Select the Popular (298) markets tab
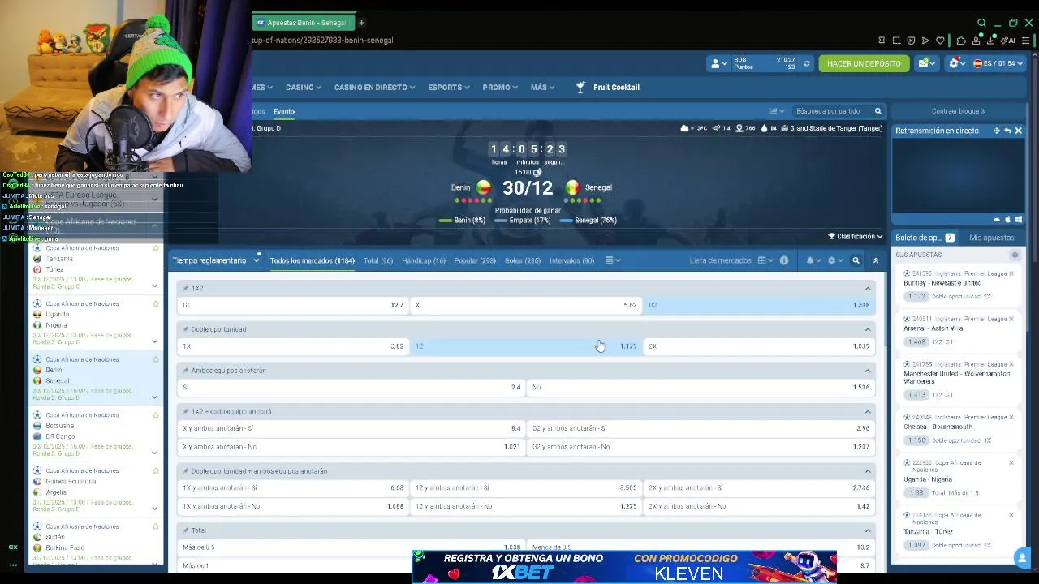 pyautogui.click(x=475, y=260)
